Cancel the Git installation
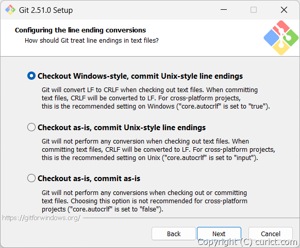This screenshot has height=248, width=300. pyautogui.click(x=271, y=234)
